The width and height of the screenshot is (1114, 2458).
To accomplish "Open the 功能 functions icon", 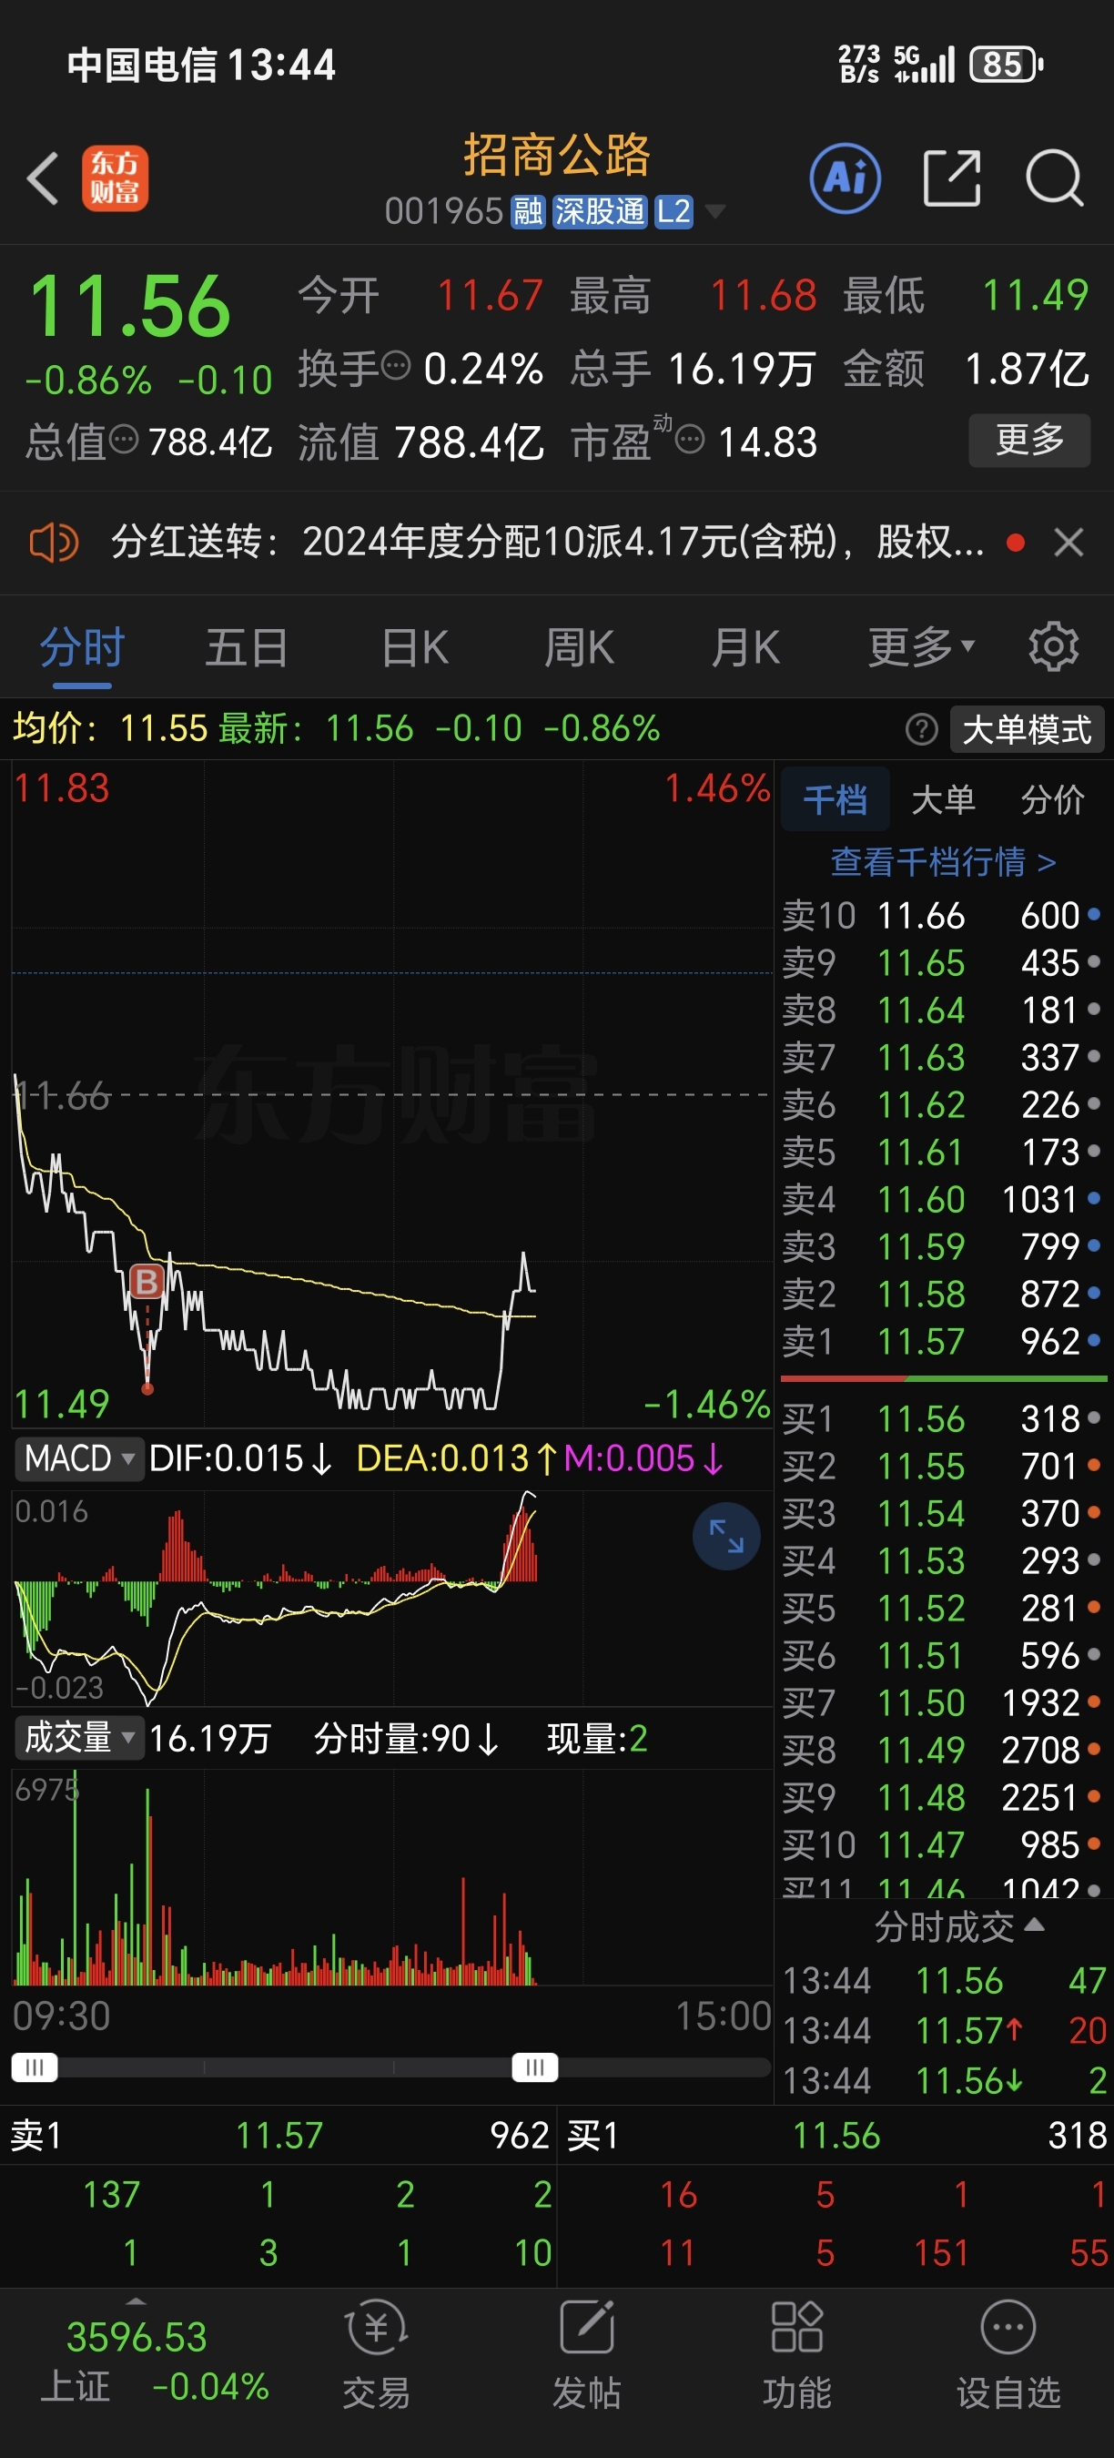I will tap(796, 2356).
